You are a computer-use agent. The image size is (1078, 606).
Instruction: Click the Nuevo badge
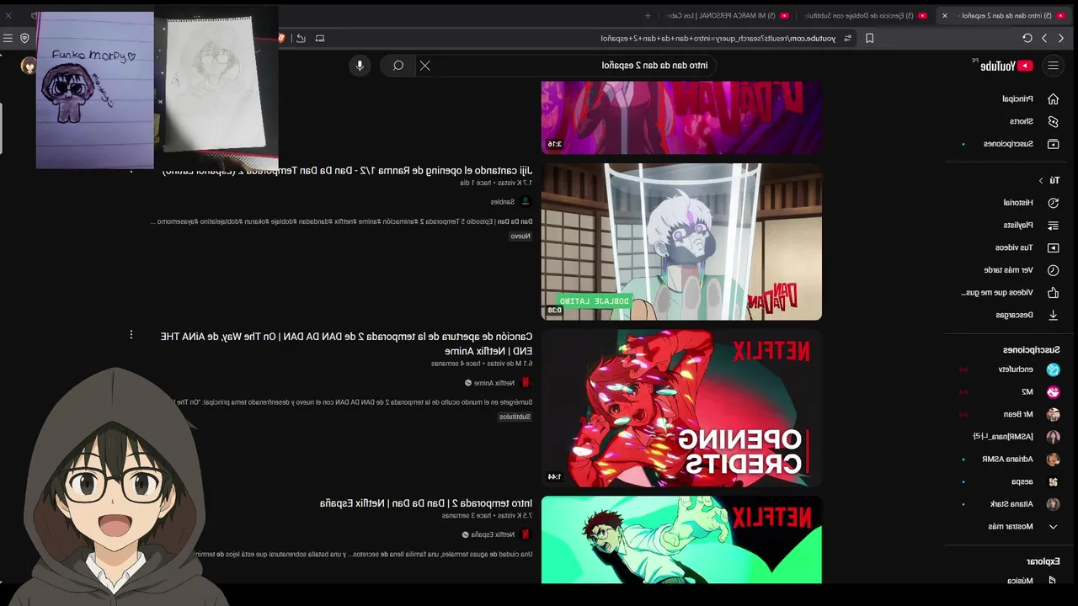[521, 237]
